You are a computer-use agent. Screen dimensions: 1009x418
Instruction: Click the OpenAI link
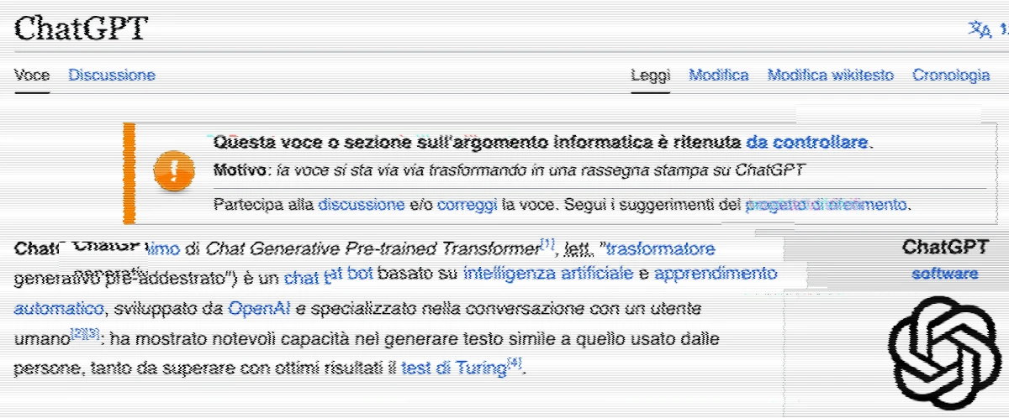(259, 308)
